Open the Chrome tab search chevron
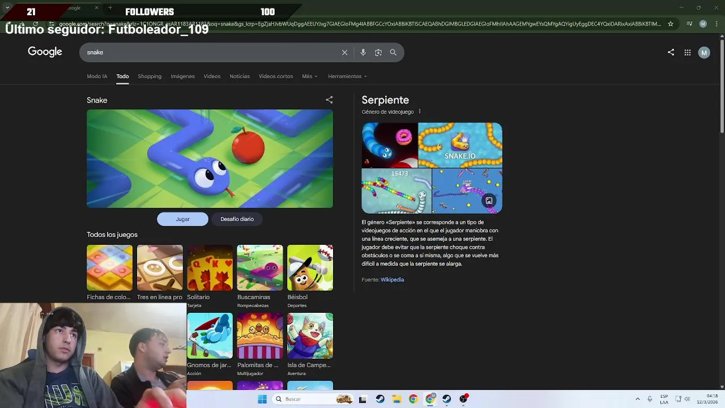This screenshot has height=408, width=725. click(x=7, y=8)
